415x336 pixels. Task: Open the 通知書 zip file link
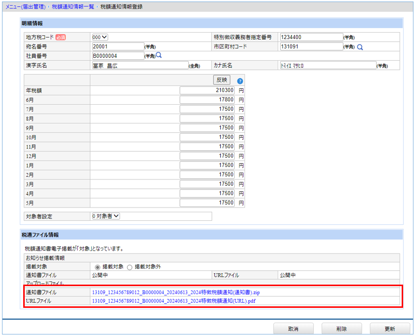point(176,293)
